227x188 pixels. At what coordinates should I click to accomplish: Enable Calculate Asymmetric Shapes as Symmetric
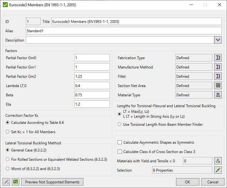(120, 142)
